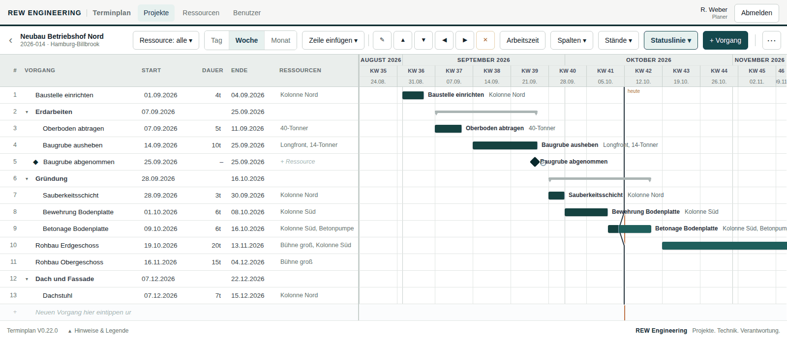The width and height of the screenshot is (787, 341).
Task: Open the three-dots more options menu
Action: point(772,40)
